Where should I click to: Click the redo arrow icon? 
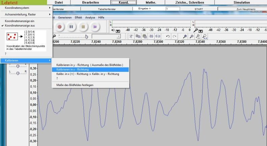[x=174, y=36]
